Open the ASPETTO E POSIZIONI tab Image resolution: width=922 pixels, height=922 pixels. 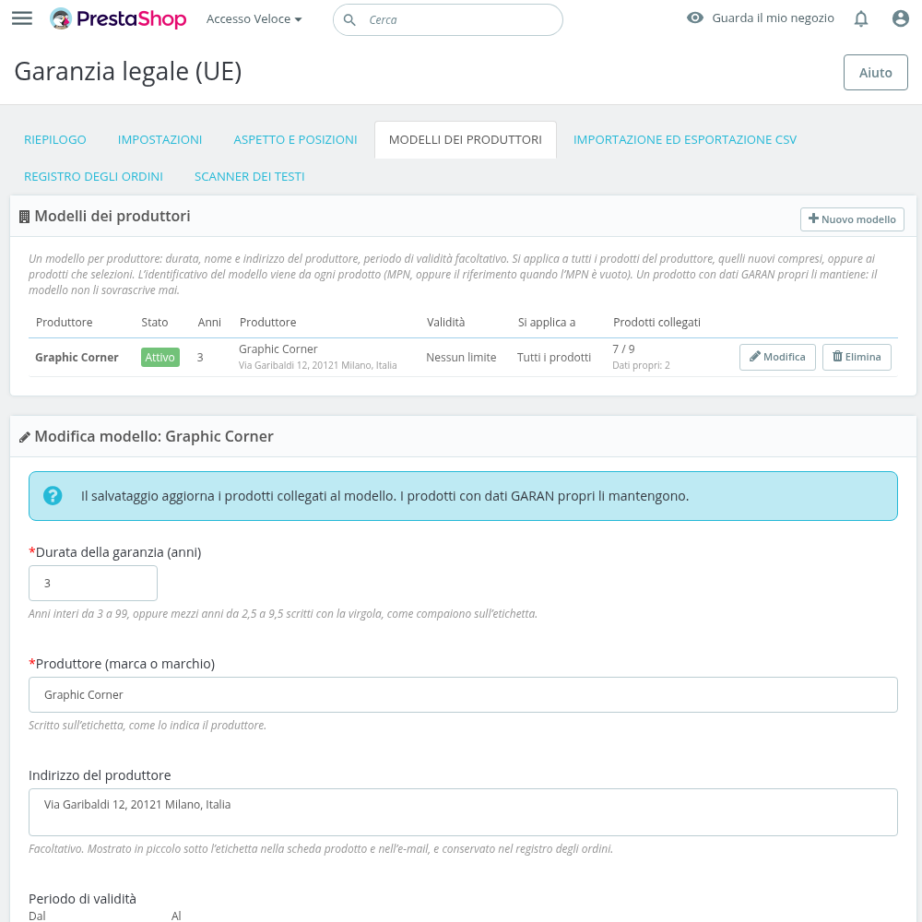pyautogui.click(x=295, y=140)
